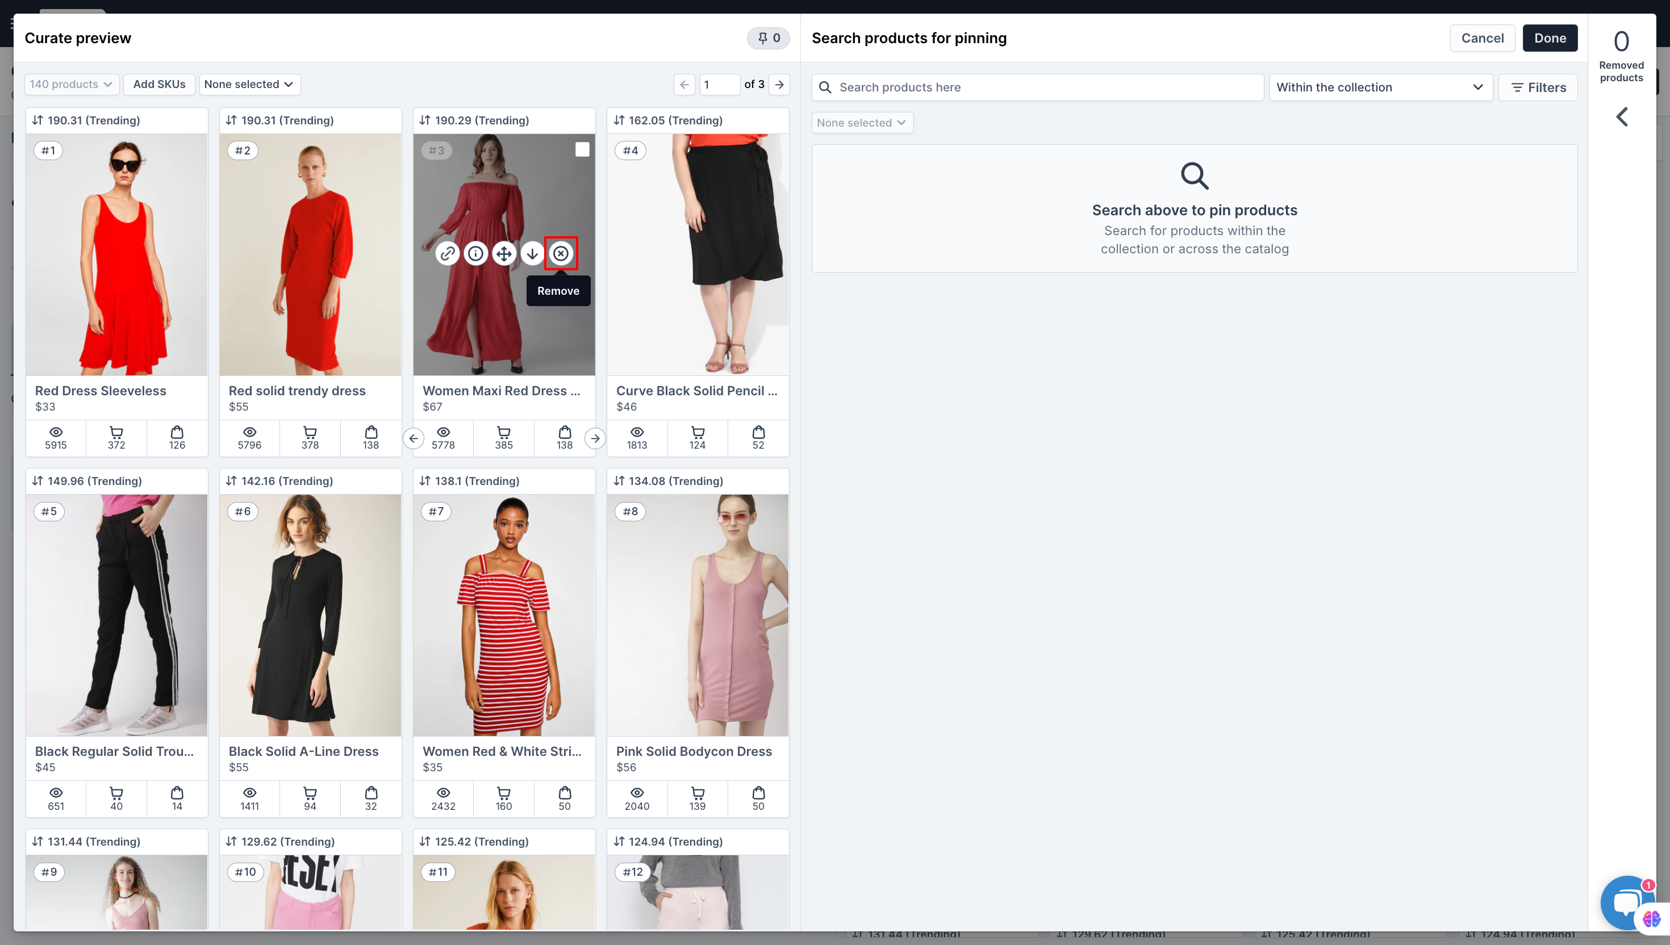Click the move icon on product #3
The height and width of the screenshot is (945, 1670).
[504, 253]
